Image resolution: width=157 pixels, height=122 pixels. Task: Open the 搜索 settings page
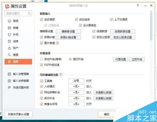[18, 55]
